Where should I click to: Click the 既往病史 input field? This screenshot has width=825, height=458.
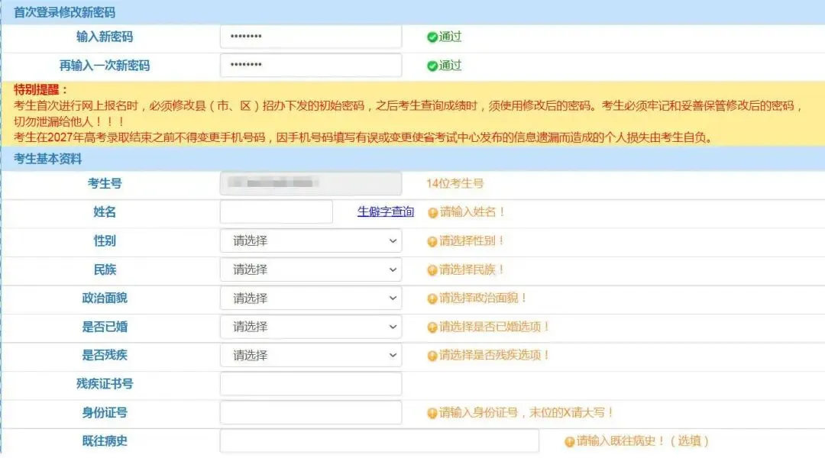click(380, 440)
